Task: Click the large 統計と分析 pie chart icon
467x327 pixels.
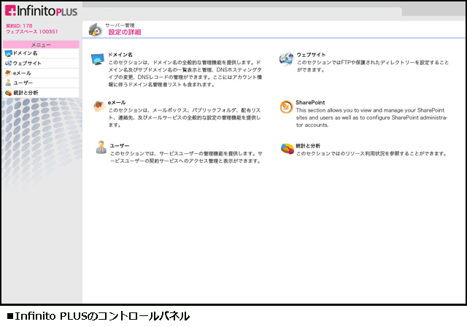Action: click(x=287, y=149)
